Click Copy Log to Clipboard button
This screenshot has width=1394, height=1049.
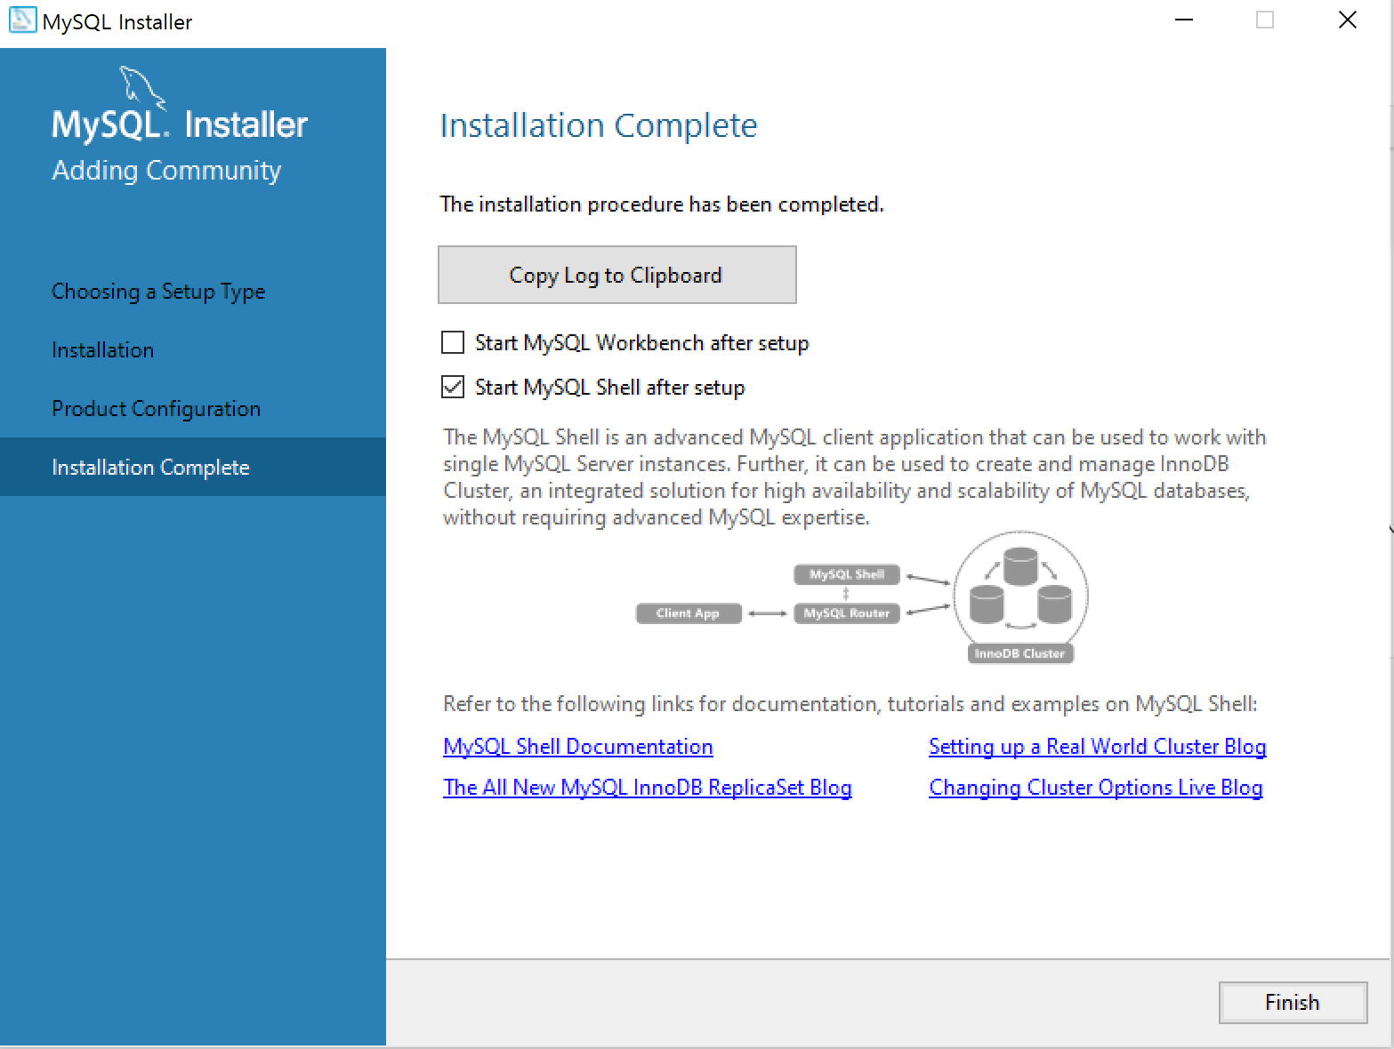[617, 275]
